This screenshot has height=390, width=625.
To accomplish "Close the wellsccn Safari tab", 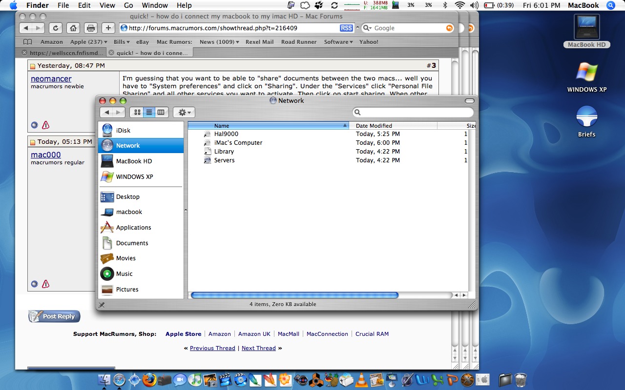I will [24, 53].
